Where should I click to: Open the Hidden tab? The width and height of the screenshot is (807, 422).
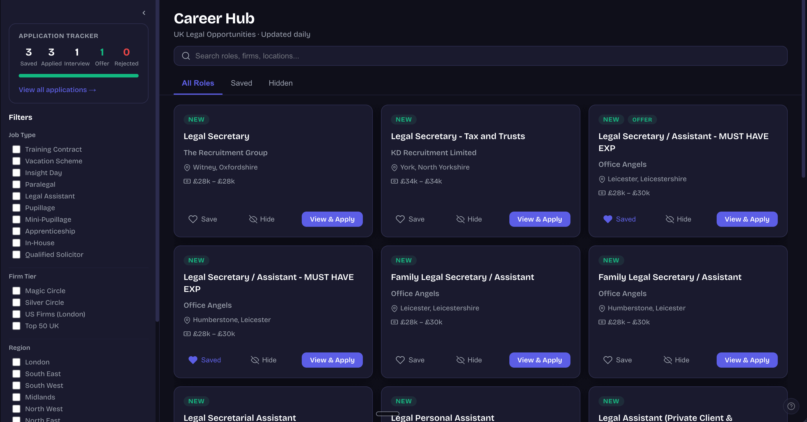280,83
